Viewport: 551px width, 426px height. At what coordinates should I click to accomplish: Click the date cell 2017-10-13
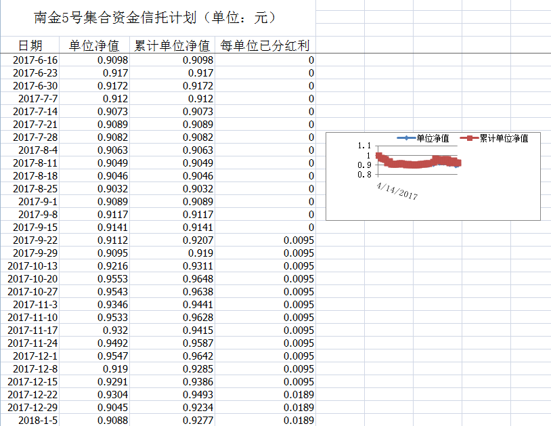click(32, 266)
